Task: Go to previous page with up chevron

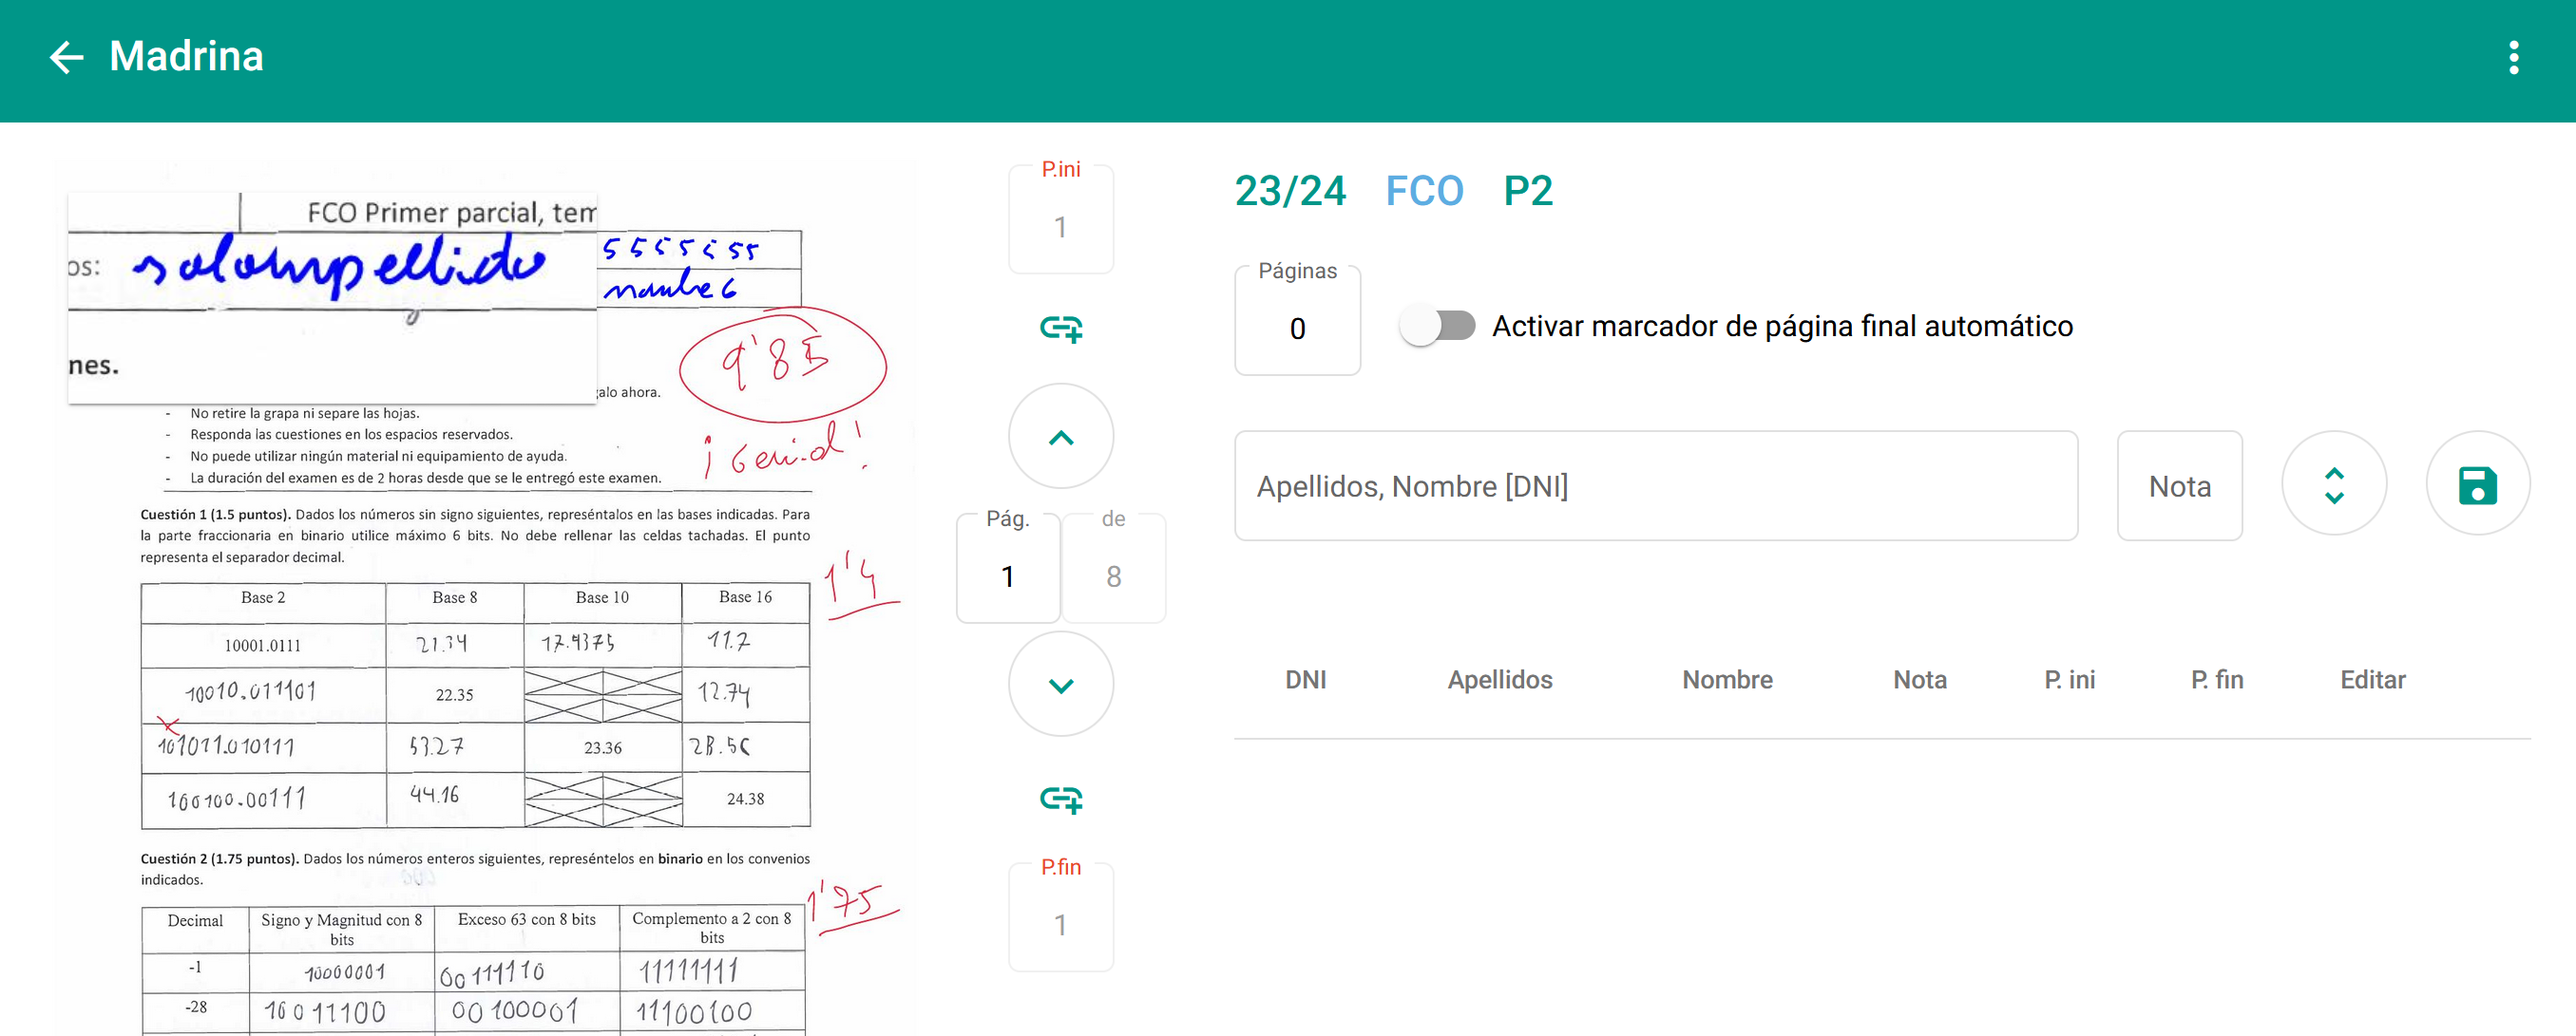Action: 1060,437
